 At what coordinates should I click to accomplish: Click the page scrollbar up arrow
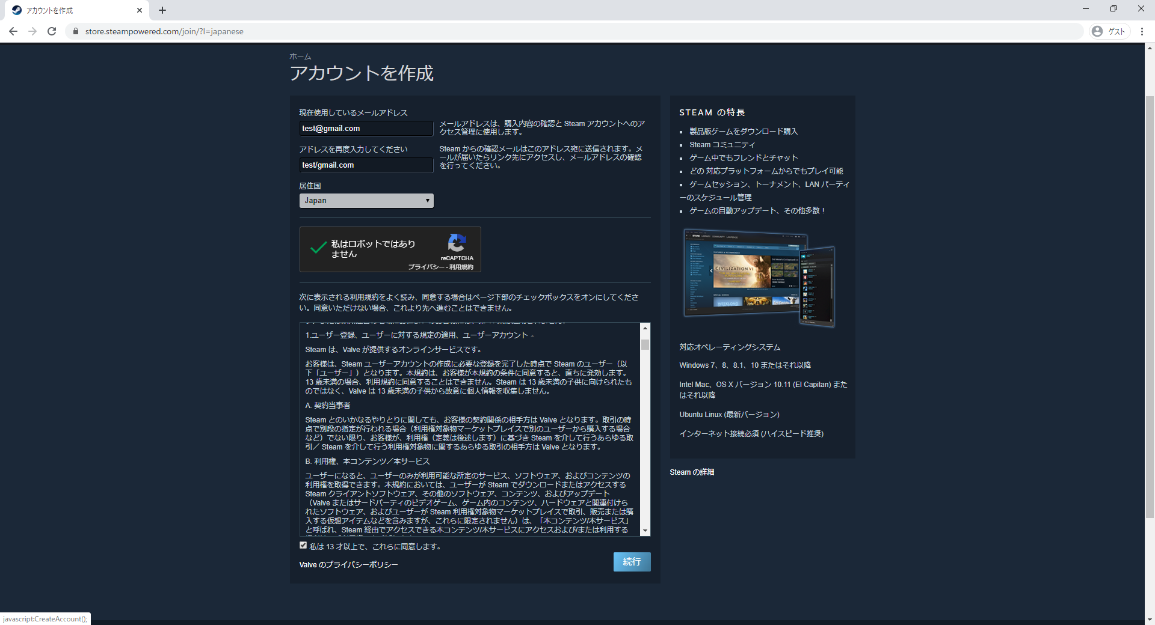point(1150,48)
